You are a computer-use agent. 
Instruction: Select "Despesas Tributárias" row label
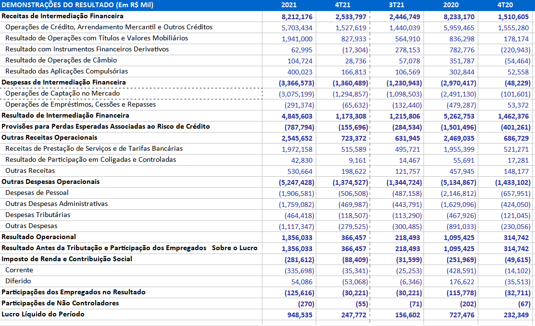point(37,215)
